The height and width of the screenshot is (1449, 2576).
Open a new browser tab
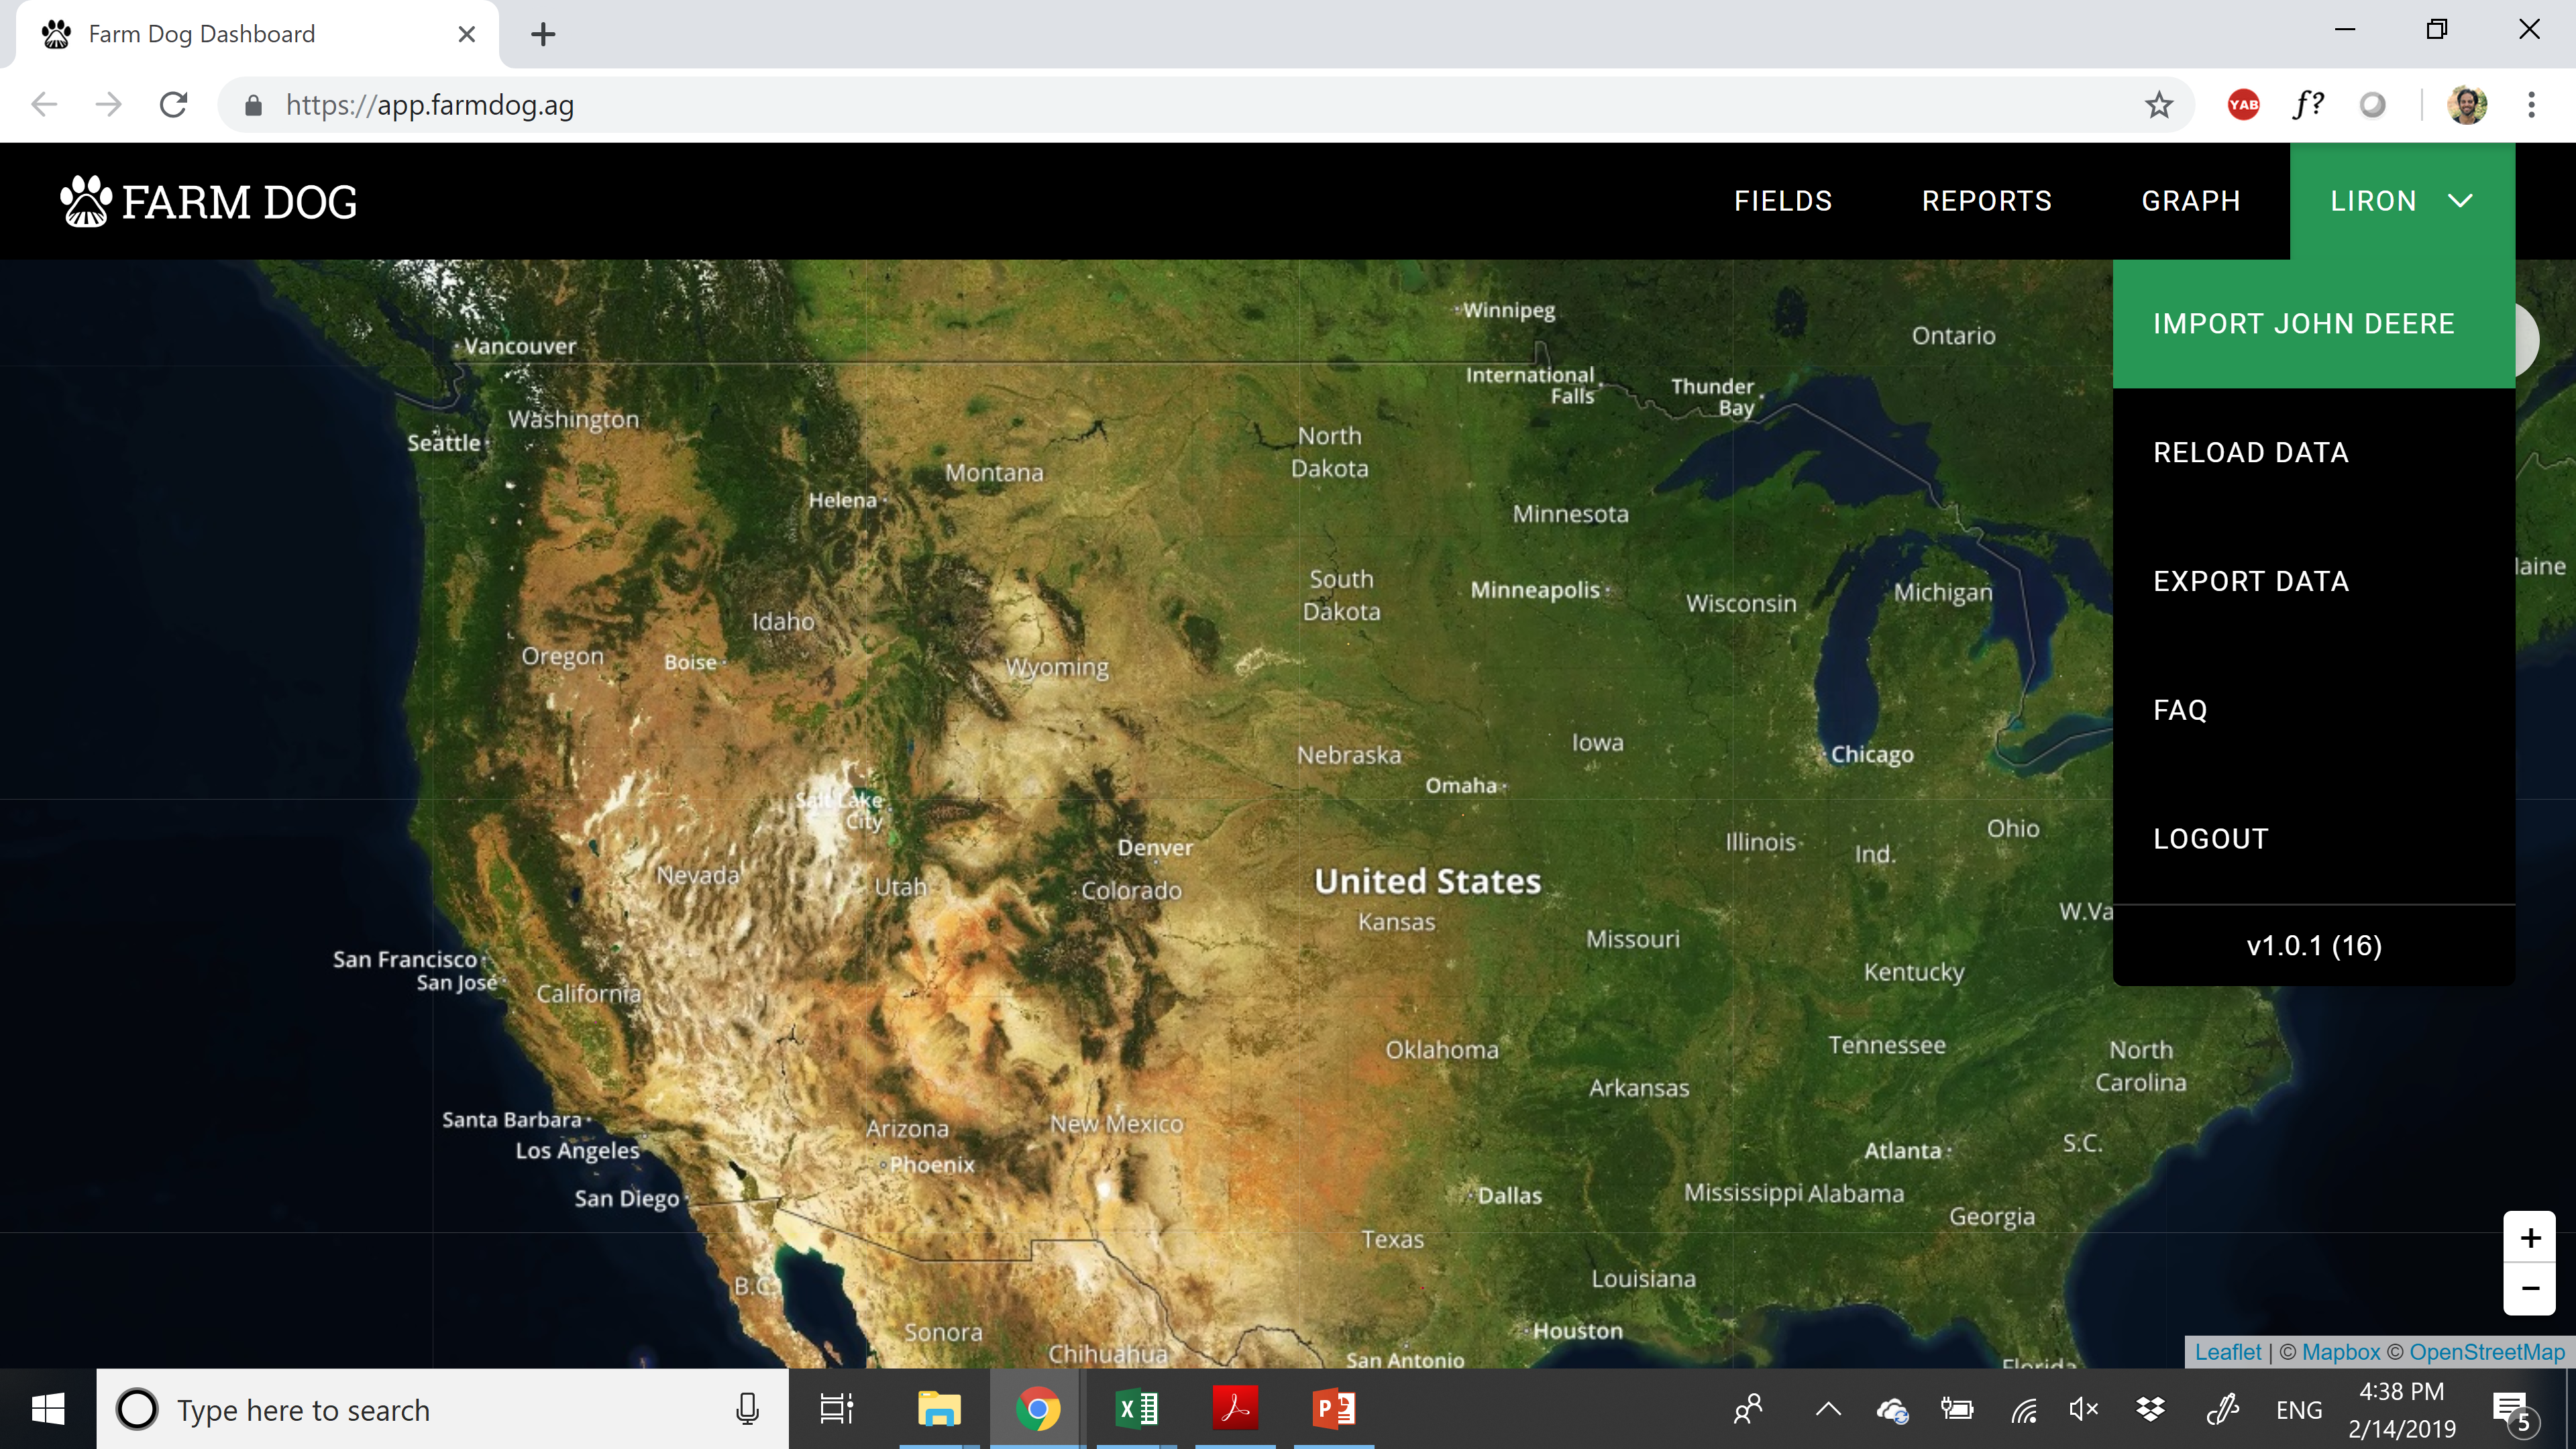click(543, 34)
